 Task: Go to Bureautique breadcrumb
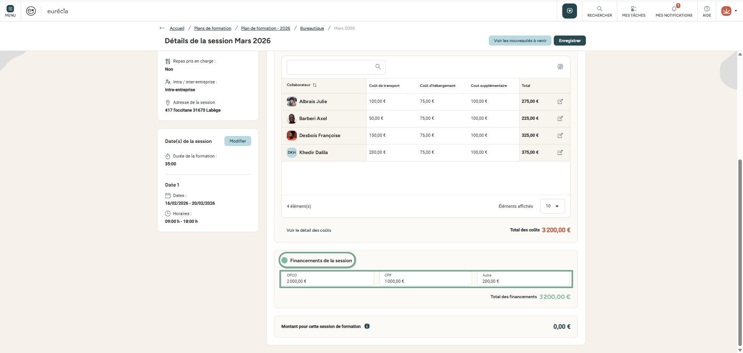[x=312, y=28]
